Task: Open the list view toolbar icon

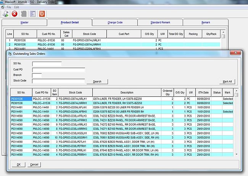Action: click(33, 14)
